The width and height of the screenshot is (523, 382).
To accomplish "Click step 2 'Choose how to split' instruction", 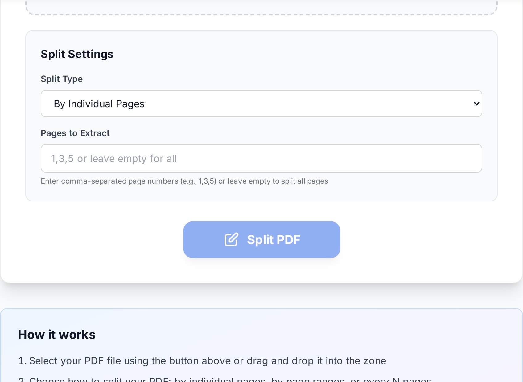I will [x=224, y=380].
